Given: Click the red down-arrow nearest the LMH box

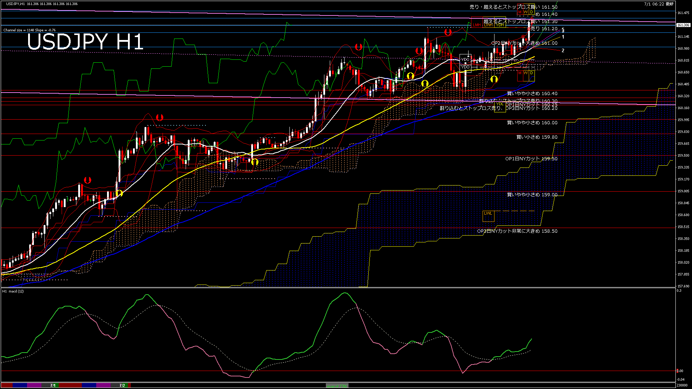Looking at the screenshot, I should coord(448,32).
